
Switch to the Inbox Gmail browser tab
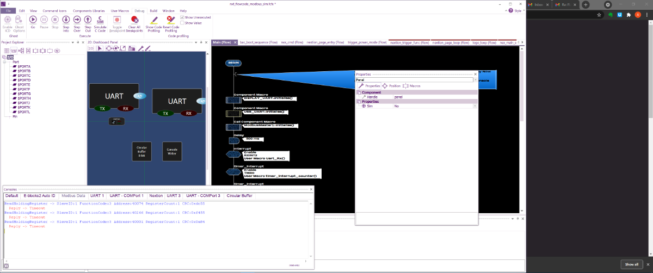pos(538,4)
